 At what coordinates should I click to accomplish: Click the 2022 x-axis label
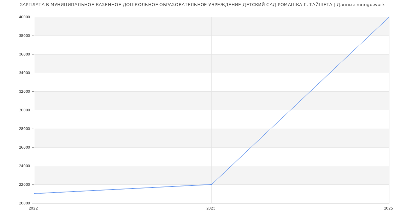coord(33,208)
